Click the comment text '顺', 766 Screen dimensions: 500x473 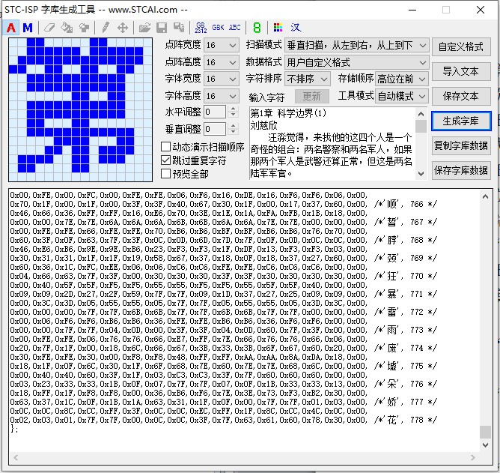click(406, 204)
